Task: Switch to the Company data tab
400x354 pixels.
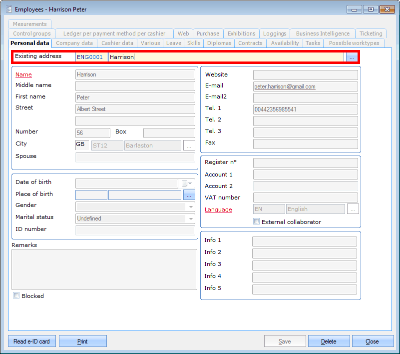Action: tap(74, 43)
